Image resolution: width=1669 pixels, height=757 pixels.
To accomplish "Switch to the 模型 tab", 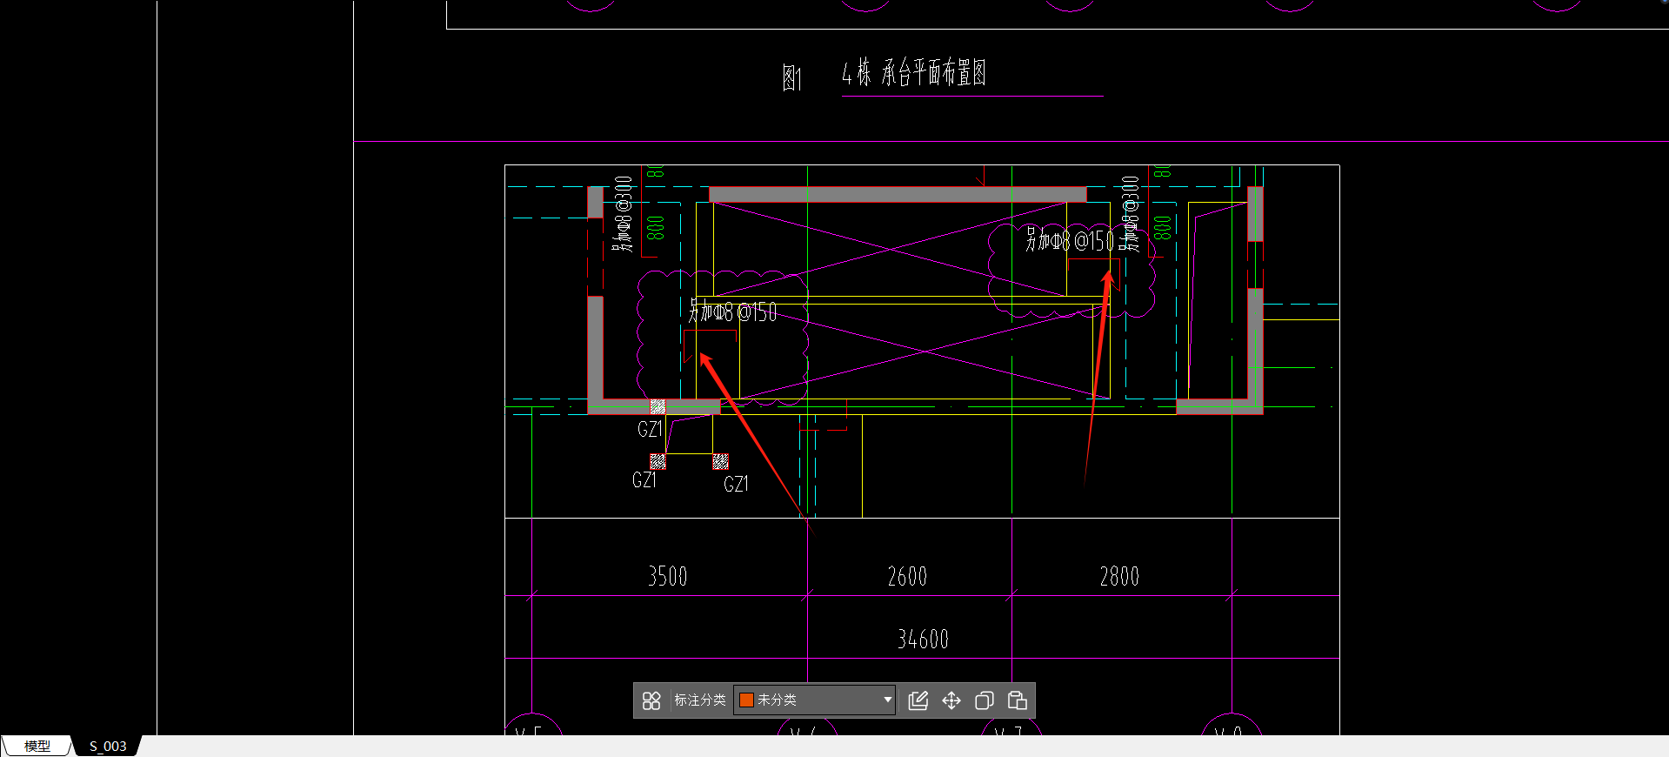I will click(x=37, y=747).
